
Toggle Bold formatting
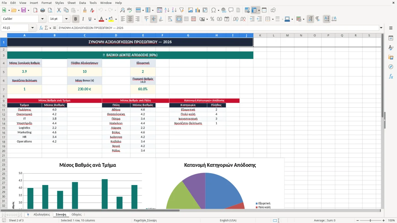click(76, 19)
